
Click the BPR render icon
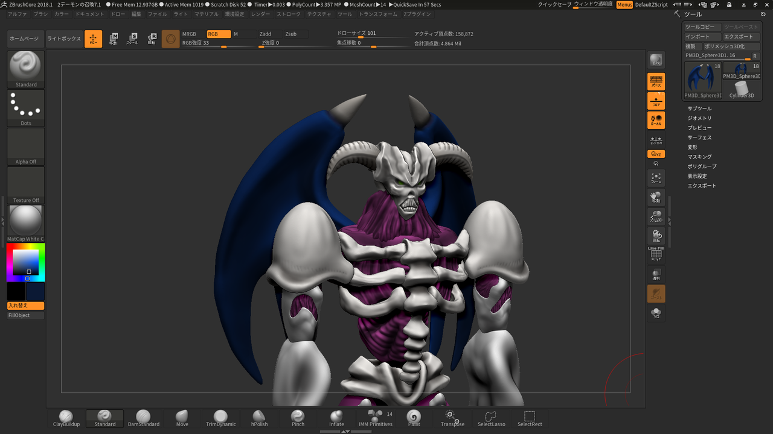[x=656, y=60]
